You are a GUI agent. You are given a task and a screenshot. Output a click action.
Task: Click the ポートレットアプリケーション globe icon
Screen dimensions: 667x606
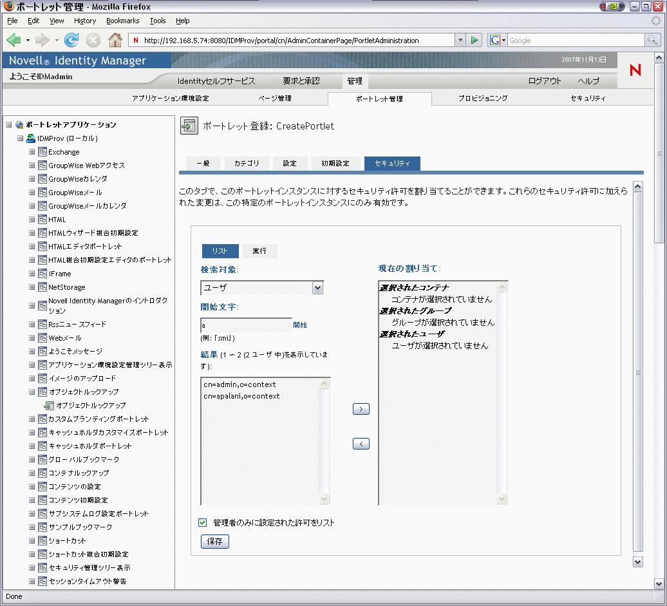pyautogui.click(x=19, y=125)
